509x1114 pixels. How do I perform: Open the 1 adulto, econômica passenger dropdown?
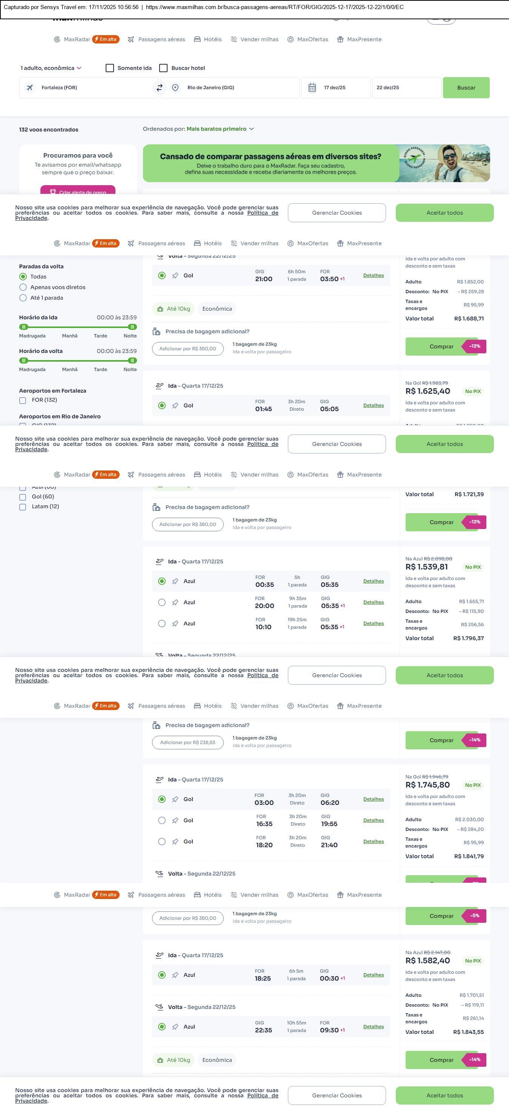pyautogui.click(x=51, y=68)
